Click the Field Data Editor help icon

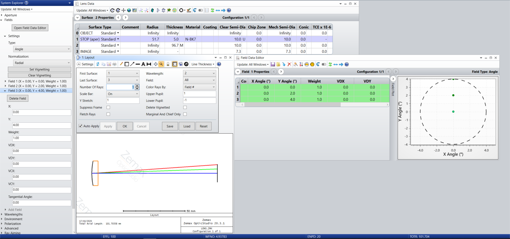(347, 64)
